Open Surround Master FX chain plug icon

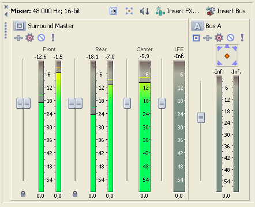18,38
